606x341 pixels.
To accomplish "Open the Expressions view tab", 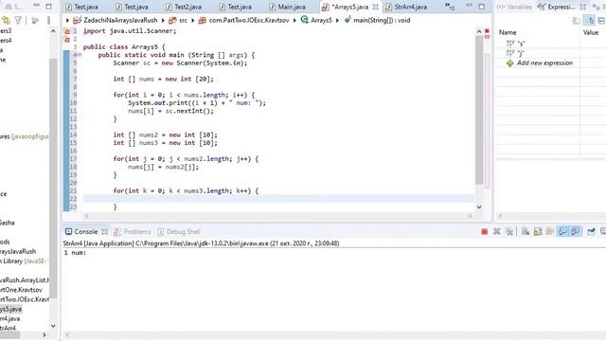I will pos(557,7).
